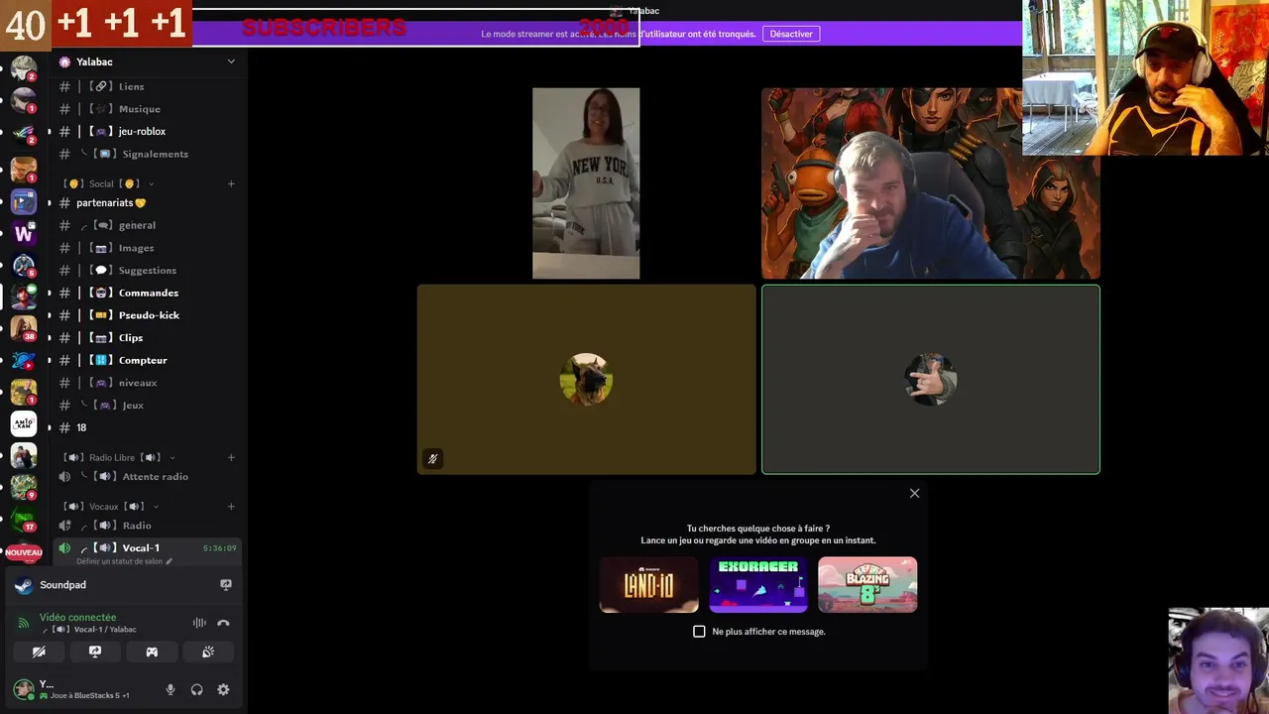Add a channel to the Social category
Image resolution: width=1269 pixels, height=714 pixels.
click(x=231, y=183)
